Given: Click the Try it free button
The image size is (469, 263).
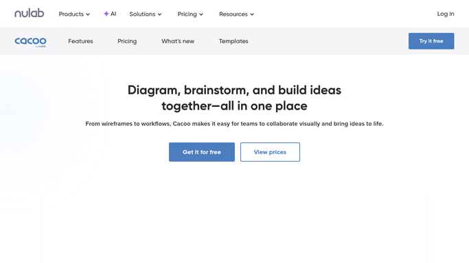Looking at the screenshot, I should (x=431, y=41).
